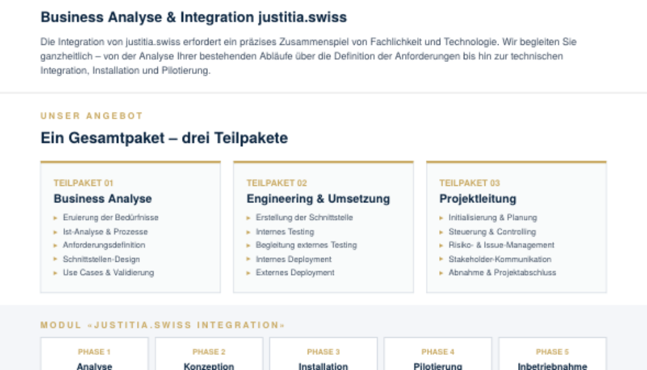Click the intro paragraph beginning 'Die Integration von justitia.swiss'

click(x=308, y=56)
